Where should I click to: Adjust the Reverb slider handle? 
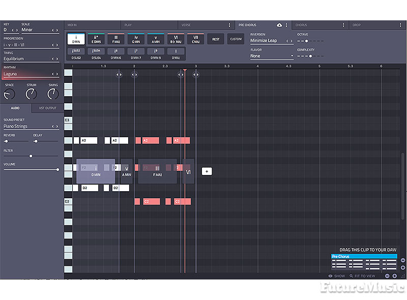pyautogui.click(x=6, y=141)
